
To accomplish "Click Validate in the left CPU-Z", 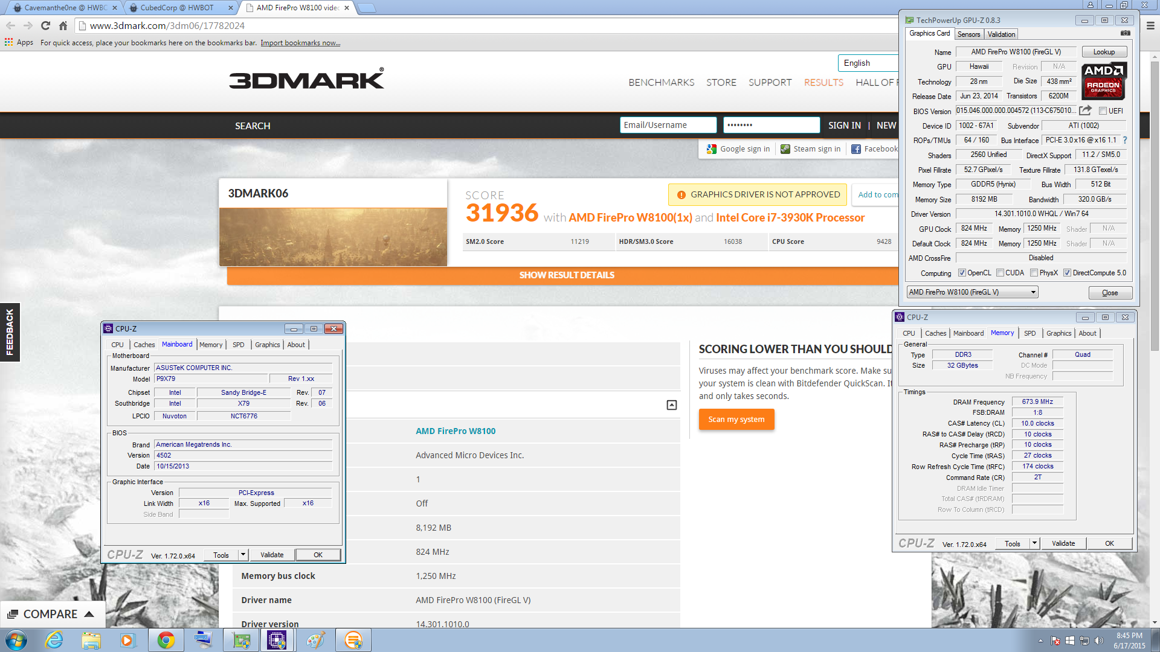I will tap(272, 555).
